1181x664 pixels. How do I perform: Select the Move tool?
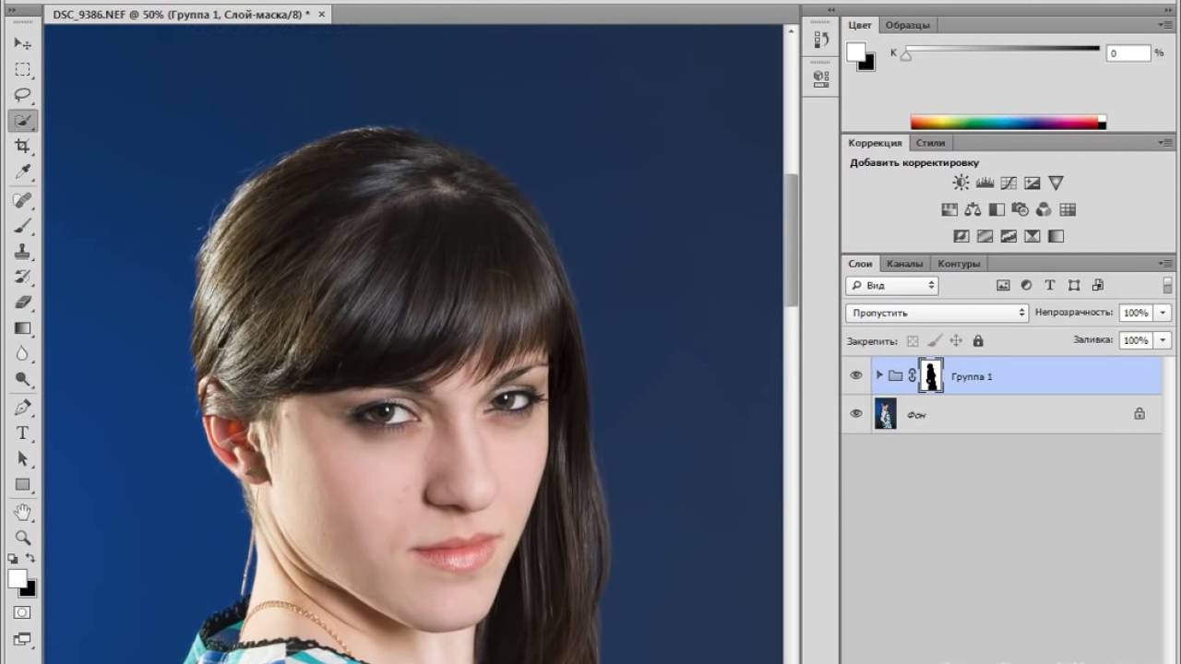[23, 43]
